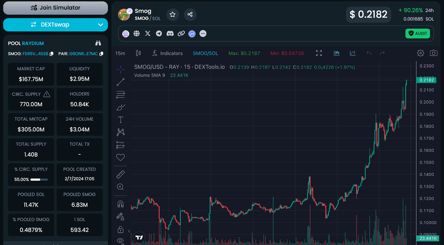The width and height of the screenshot is (444, 245).
Task: Select the brush drawing tool
Action: (x=120, y=107)
